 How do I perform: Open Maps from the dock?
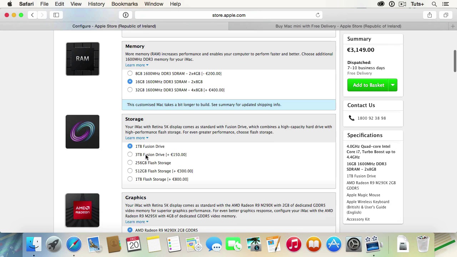[x=194, y=245]
